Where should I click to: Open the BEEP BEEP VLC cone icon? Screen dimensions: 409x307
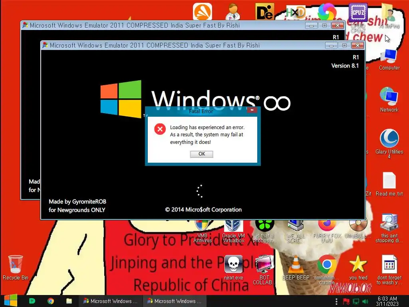click(296, 267)
